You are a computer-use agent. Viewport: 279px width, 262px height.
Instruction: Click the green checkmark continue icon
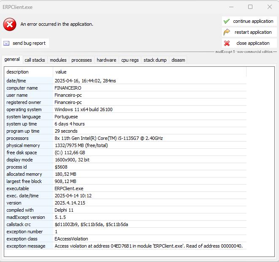coord(227,21)
